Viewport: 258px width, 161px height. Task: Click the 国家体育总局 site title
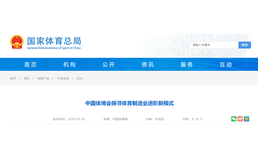point(54,41)
